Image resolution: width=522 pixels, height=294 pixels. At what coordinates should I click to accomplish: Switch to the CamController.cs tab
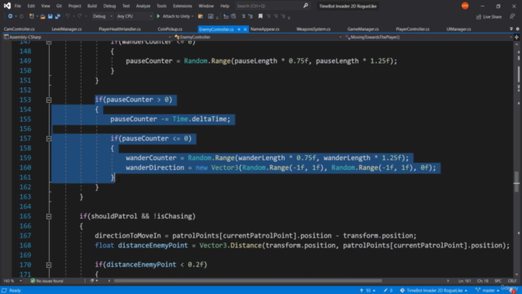(x=20, y=29)
